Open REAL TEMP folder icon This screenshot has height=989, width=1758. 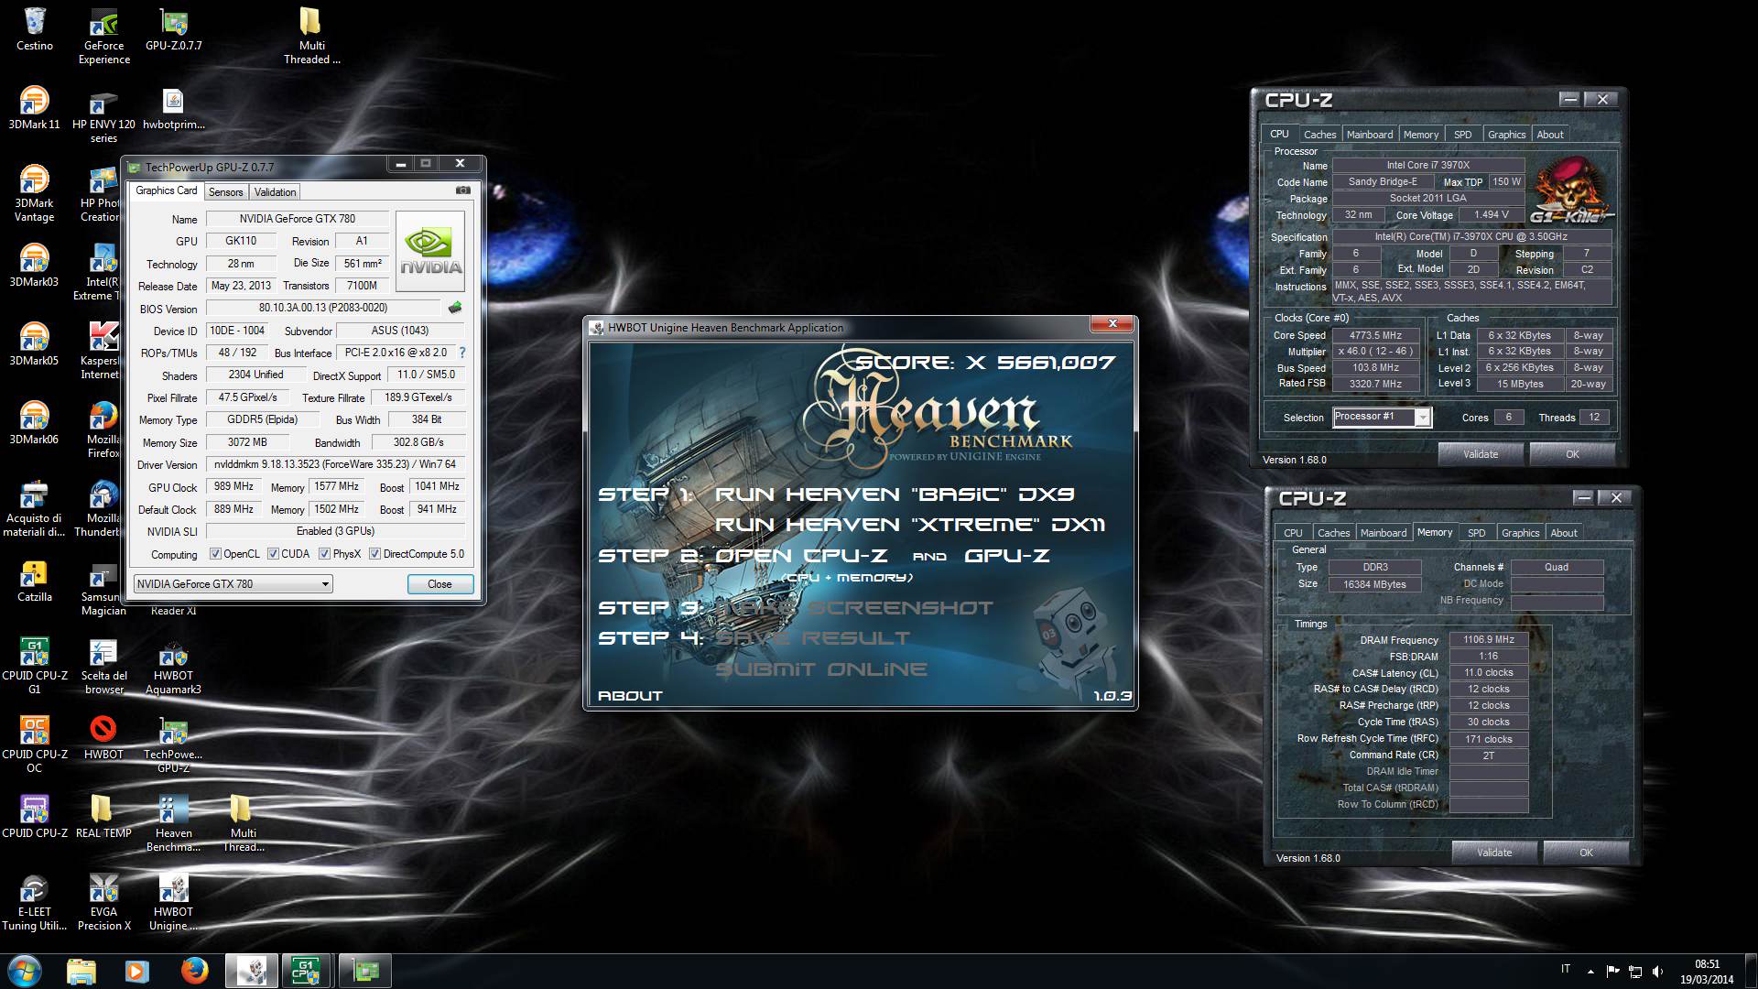tap(104, 817)
